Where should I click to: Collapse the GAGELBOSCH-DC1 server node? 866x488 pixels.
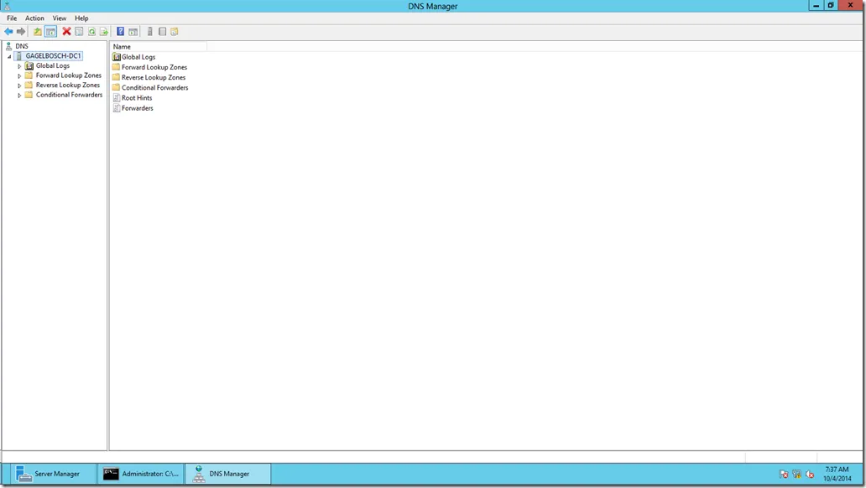pyautogui.click(x=9, y=56)
